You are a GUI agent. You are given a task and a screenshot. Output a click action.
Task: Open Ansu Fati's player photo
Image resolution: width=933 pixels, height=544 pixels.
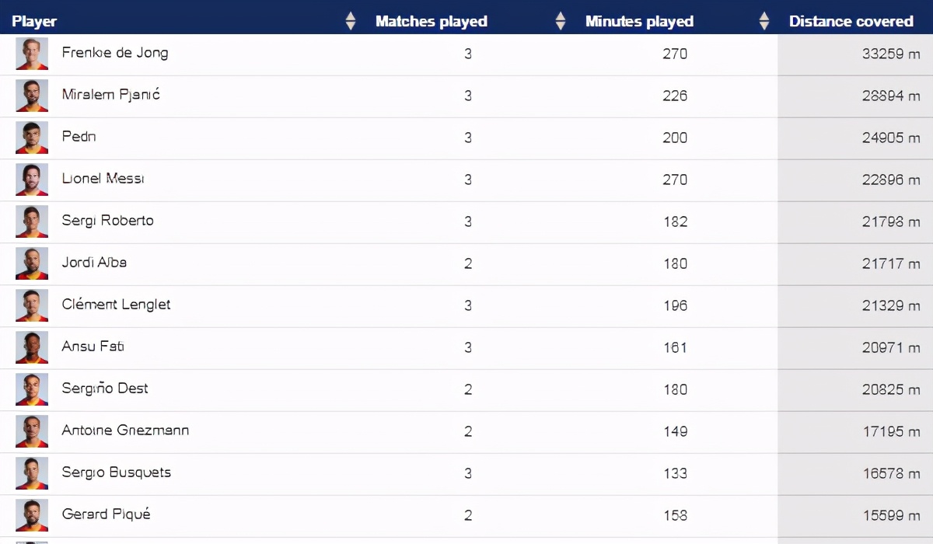[32, 347]
